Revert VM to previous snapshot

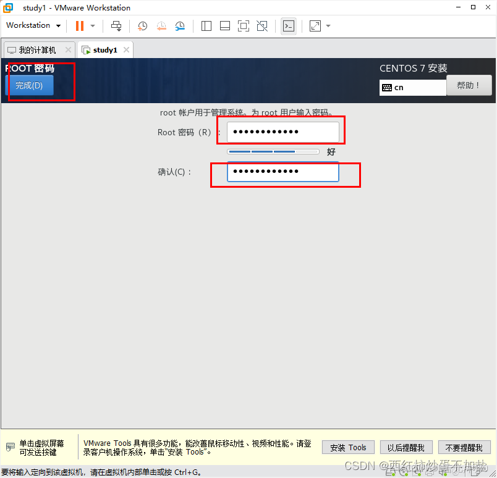161,26
